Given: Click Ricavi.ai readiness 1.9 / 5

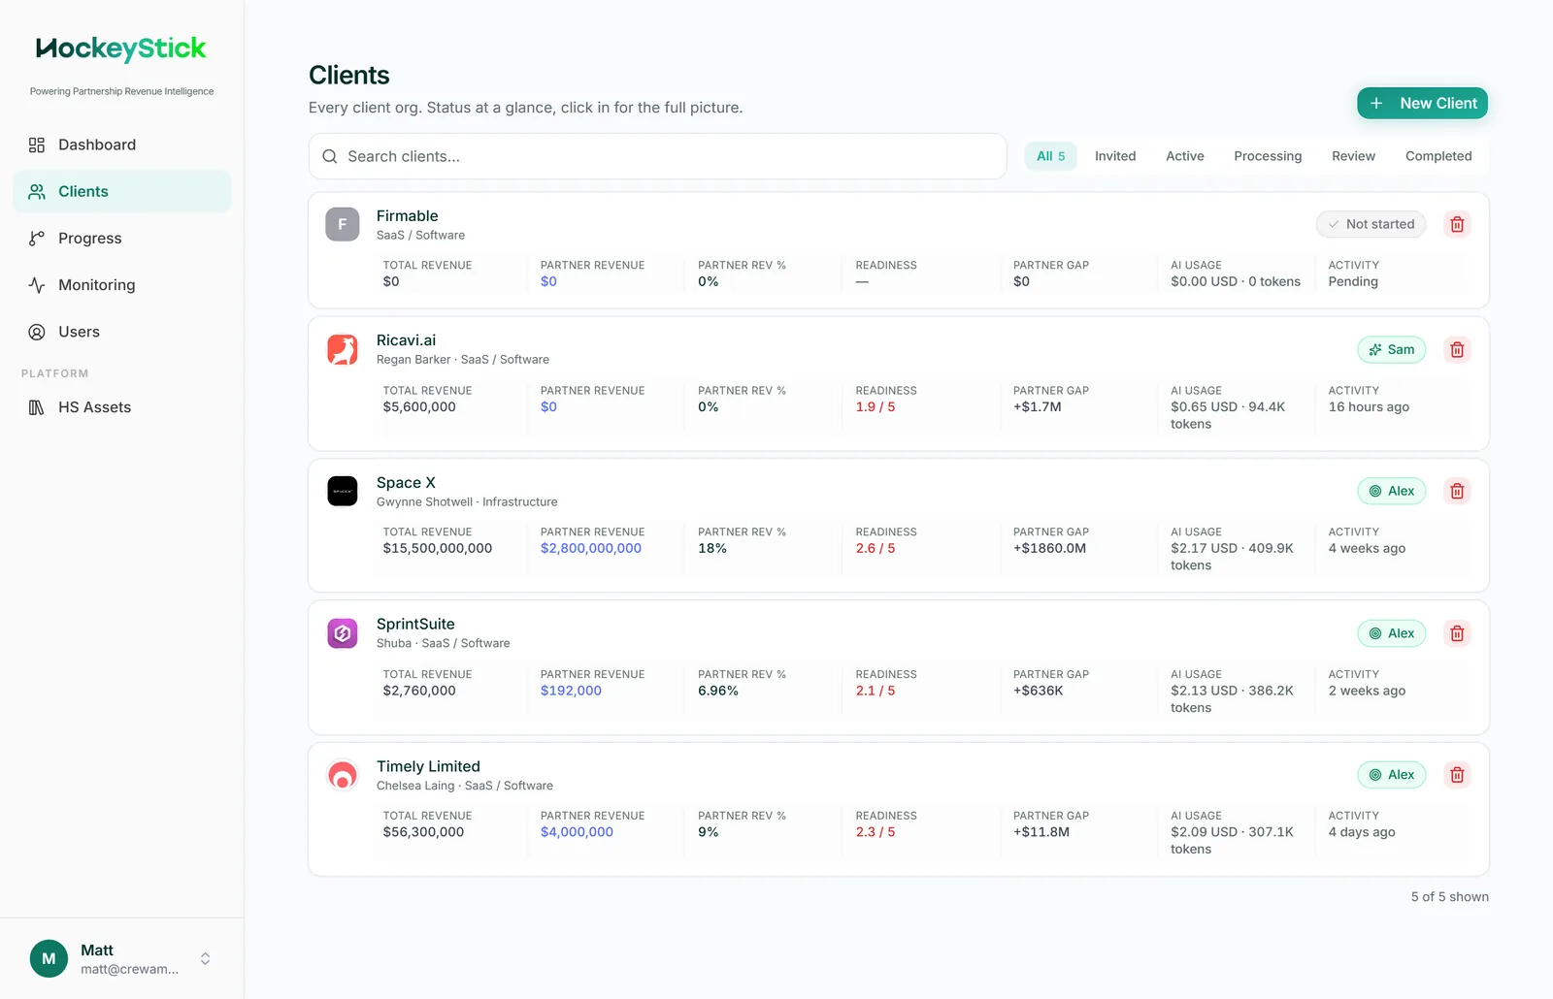Looking at the screenshot, I should [876, 407].
